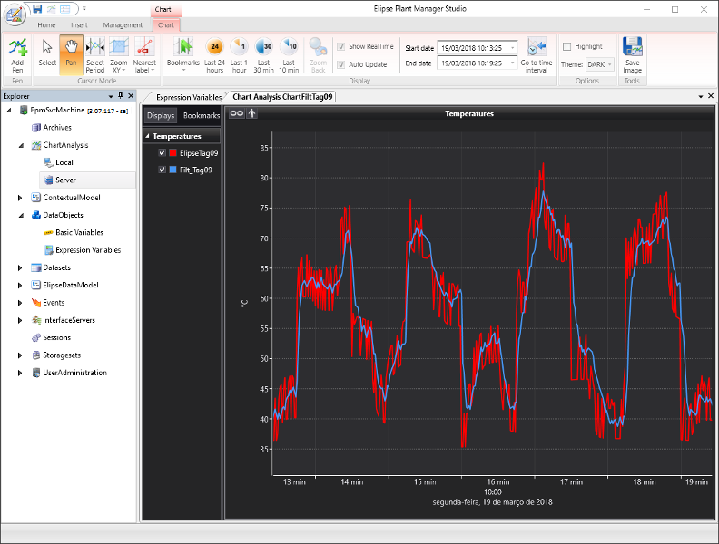This screenshot has height=544, width=719.
Task: Show the Last 10 min
Action: pos(289,55)
